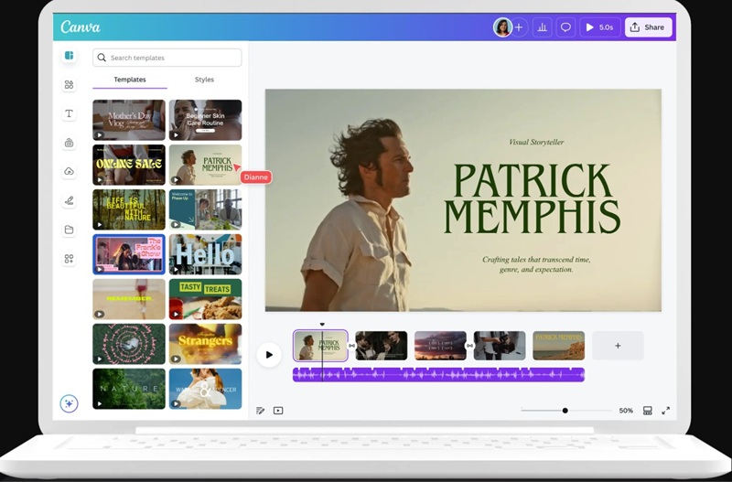The image size is (732, 482).
Task: Select the Mother's Day Vlog template
Action: pos(129,120)
